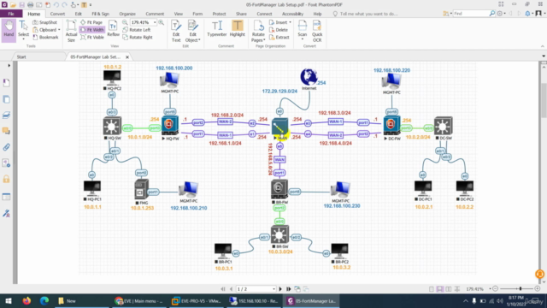Click the Edit Text tool

click(176, 31)
